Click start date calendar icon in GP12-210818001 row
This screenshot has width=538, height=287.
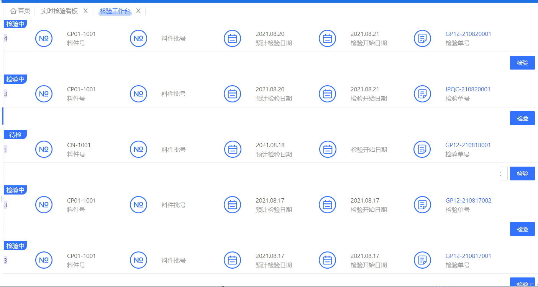pyautogui.click(x=328, y=149)
